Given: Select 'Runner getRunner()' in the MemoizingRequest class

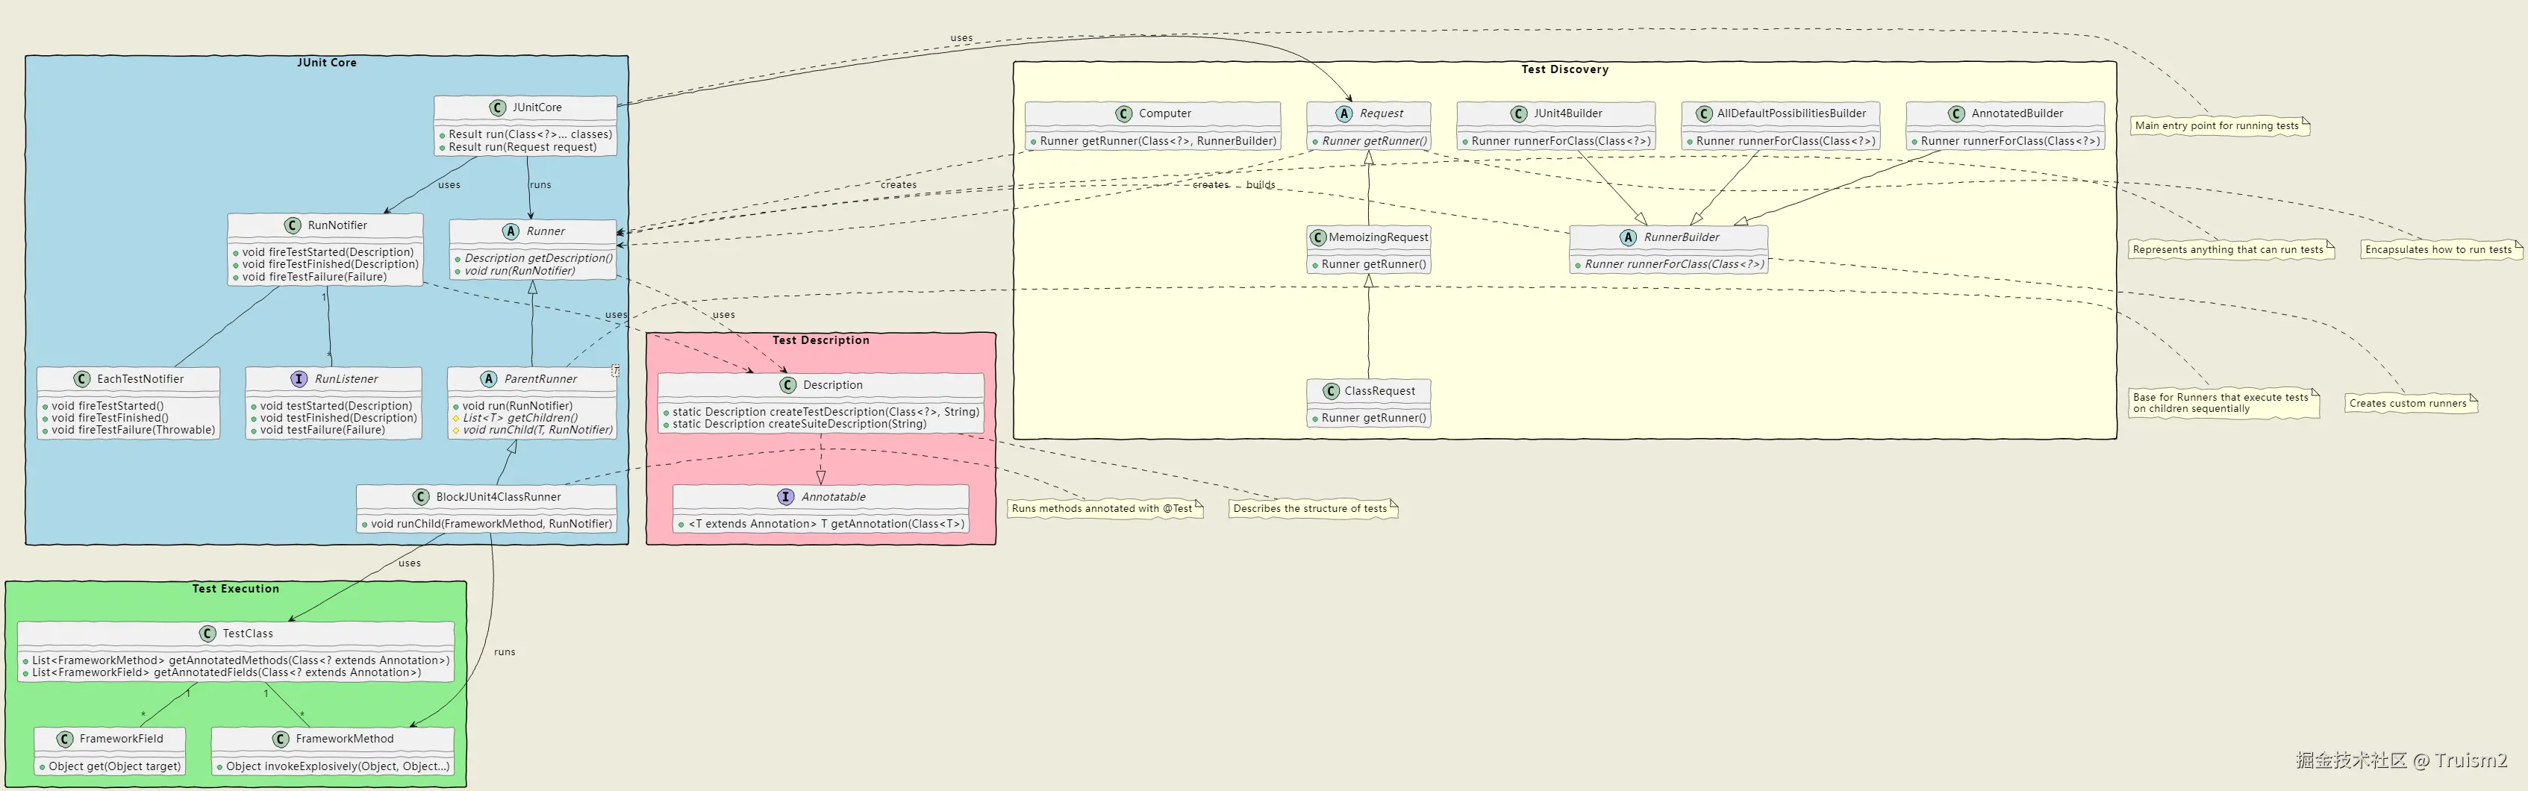Looking at the screenshot, I should [x=1373, y=265].
